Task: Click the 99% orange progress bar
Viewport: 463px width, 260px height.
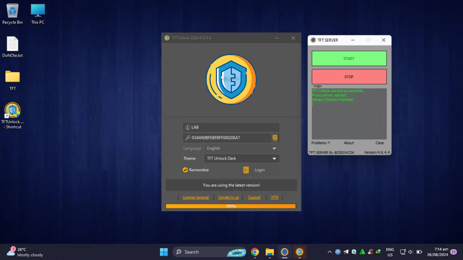Action: 231,206
